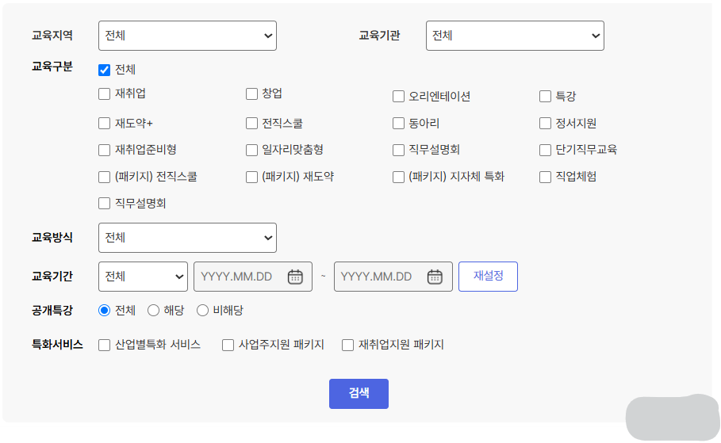Viewport: 721px width, 443px height.
Task: Tick the 단기직무교육 checkbox
Action: point(545,151)
